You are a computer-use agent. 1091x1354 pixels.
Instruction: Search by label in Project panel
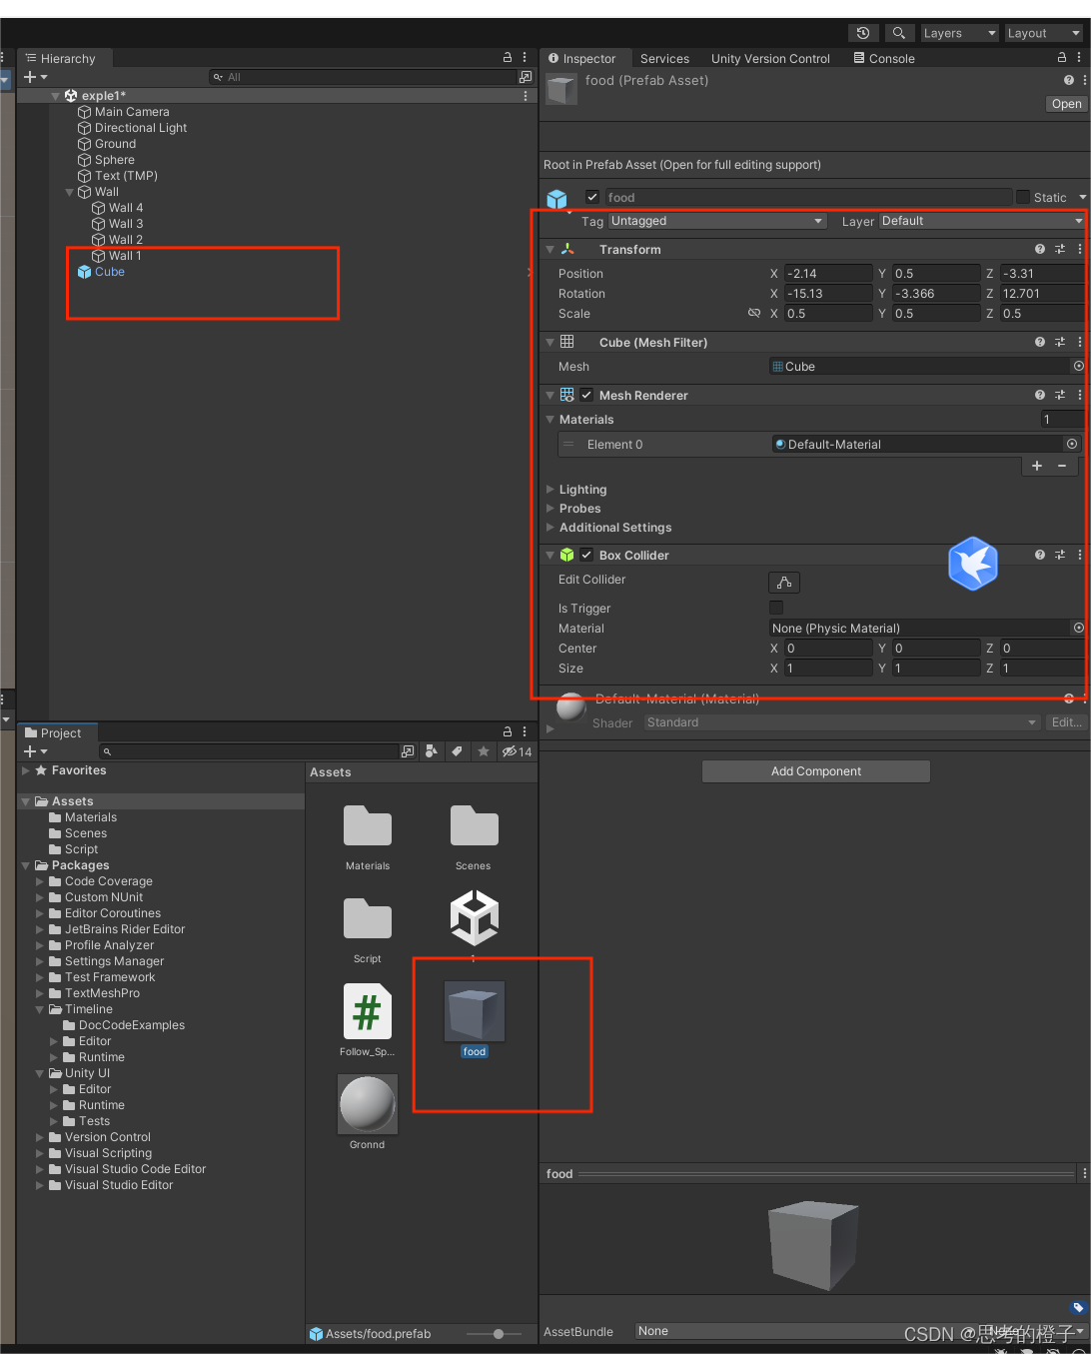(457, 751)
